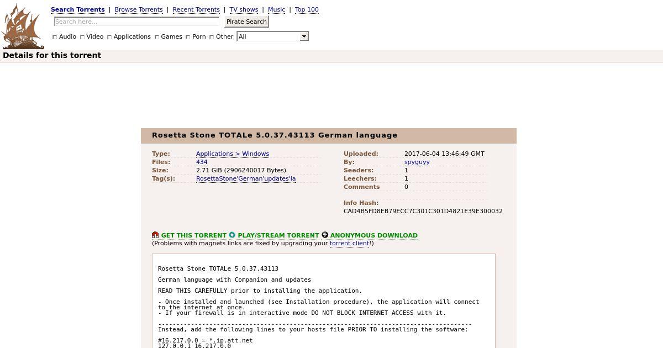Image resolution: width=663 pixels, height=348 pixels.
Task: Click ANONYMOUS DOWNLOAD link
Action: tap(374, 235)
